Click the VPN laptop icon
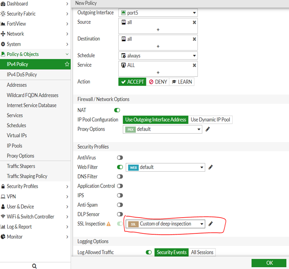Viewport: 289px width, 269px height. point(3,197)
